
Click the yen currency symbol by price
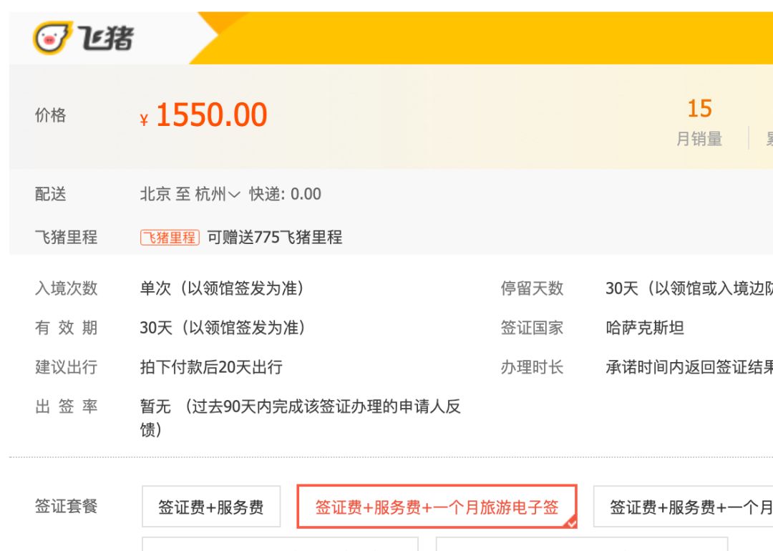tap(144, 120)
